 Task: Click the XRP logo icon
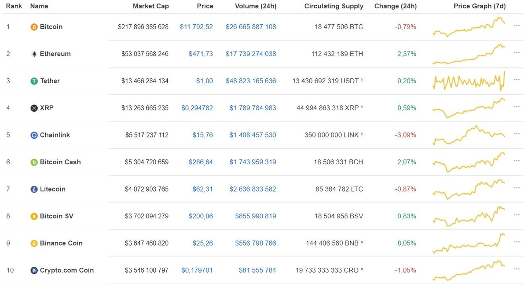[x=34, y=108]
